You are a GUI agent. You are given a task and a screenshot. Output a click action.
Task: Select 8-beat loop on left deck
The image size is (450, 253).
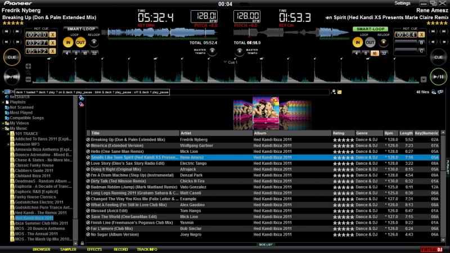click(x=76, y=53)
